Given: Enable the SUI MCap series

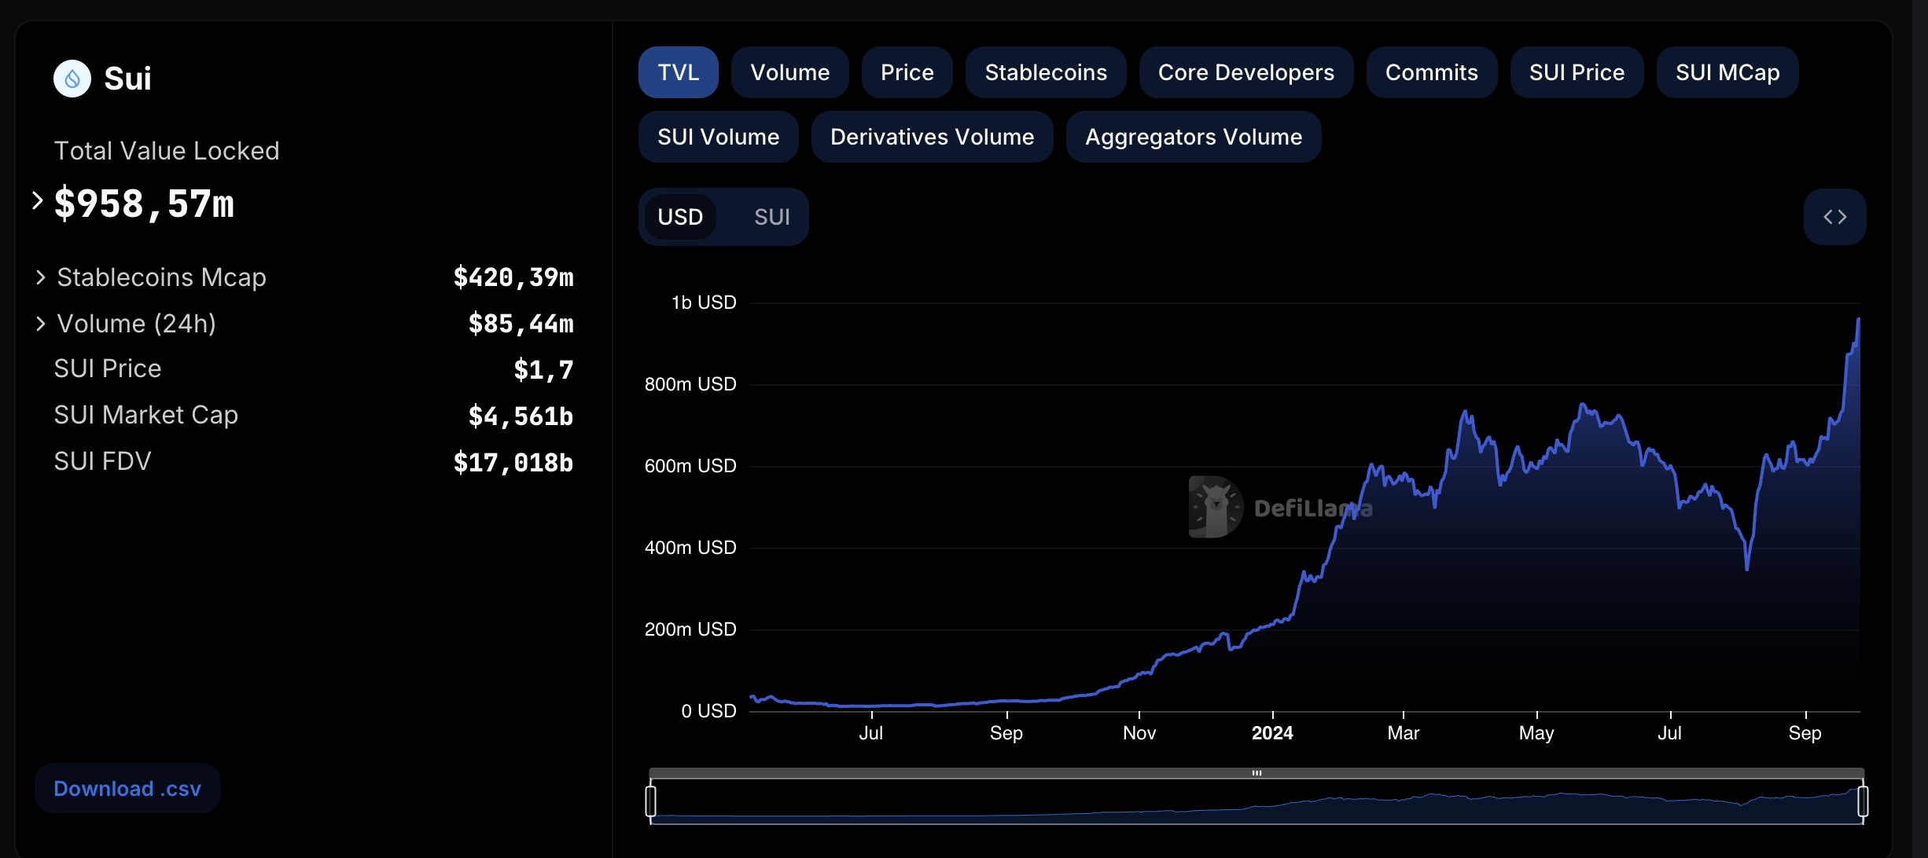Looking at the screenshot, I should pos(1727,72).
